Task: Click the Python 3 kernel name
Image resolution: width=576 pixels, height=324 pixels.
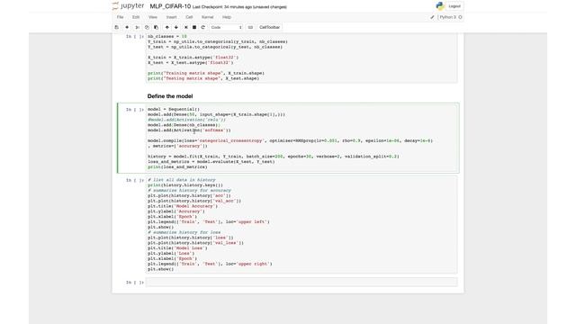Action: 448,17
